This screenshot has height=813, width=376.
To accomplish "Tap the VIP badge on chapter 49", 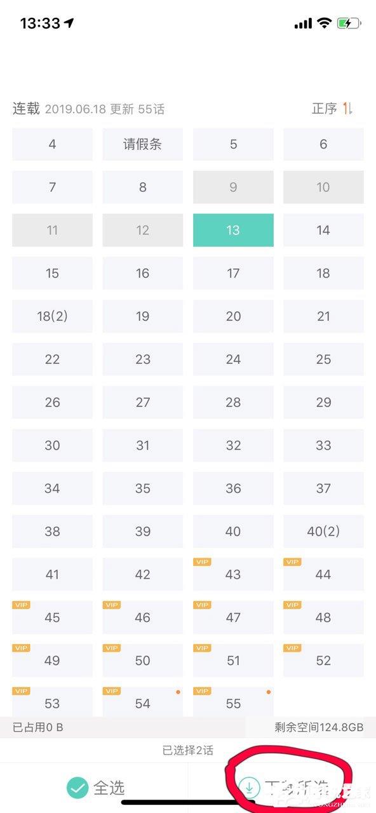I will [x=21, y=648].
